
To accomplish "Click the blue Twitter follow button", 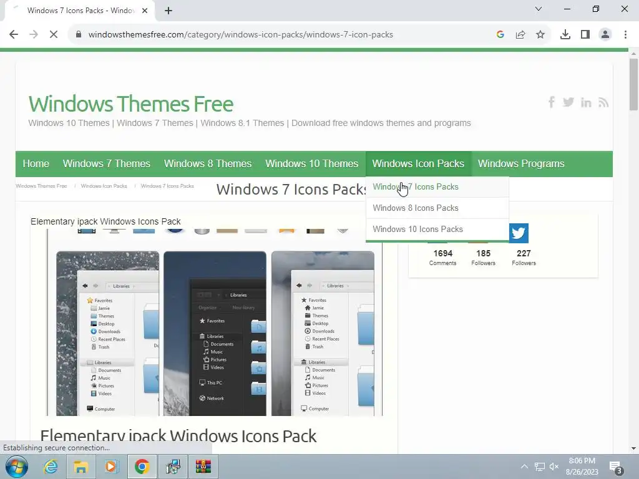I will click(519, 233).
